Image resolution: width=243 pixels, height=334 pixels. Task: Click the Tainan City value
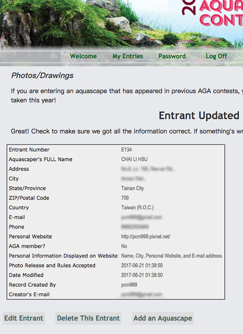point(133,188)
